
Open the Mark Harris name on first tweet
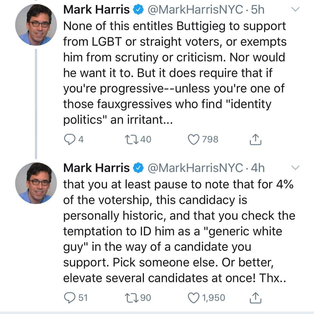pos(96,9)
